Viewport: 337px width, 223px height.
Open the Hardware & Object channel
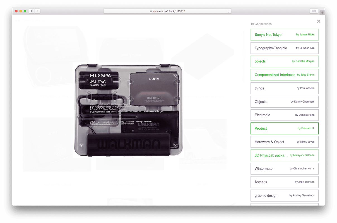(285, 142)
